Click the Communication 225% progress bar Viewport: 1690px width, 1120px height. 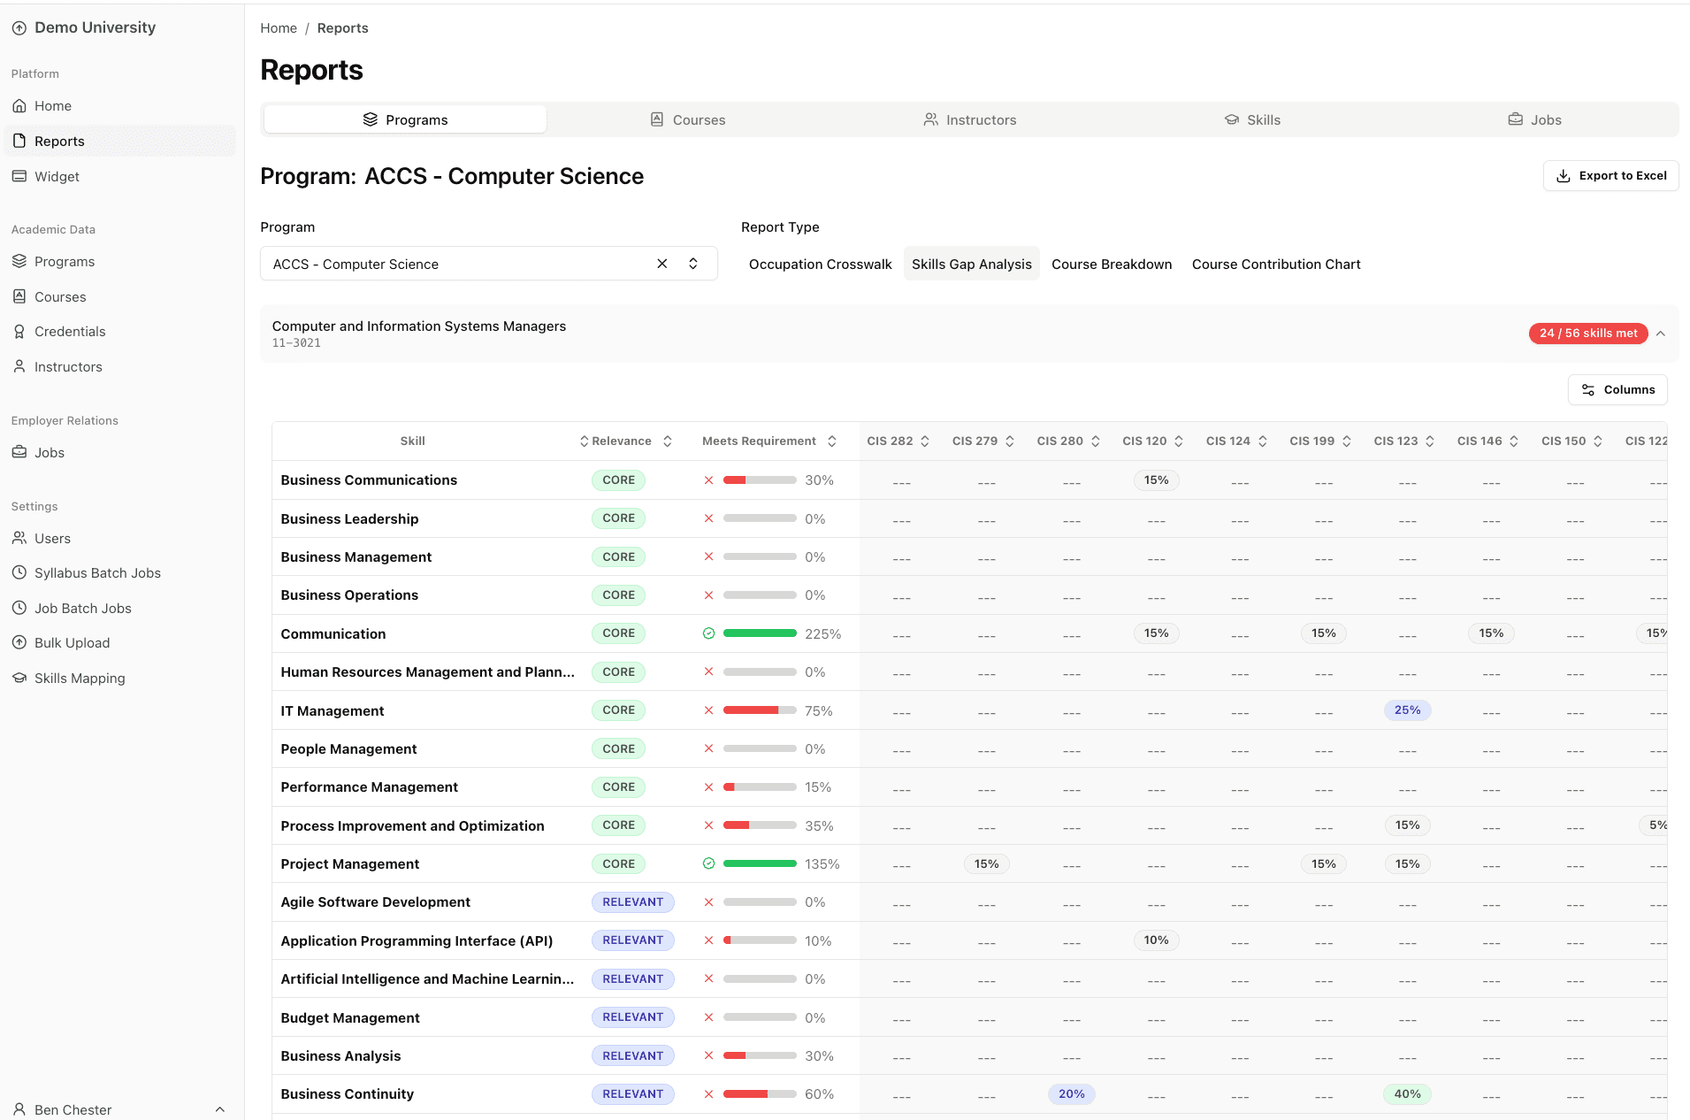[760, 633]
